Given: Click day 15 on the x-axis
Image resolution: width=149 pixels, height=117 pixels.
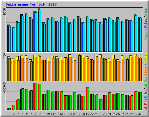Looking at the screenshot, I should point(70,114).
